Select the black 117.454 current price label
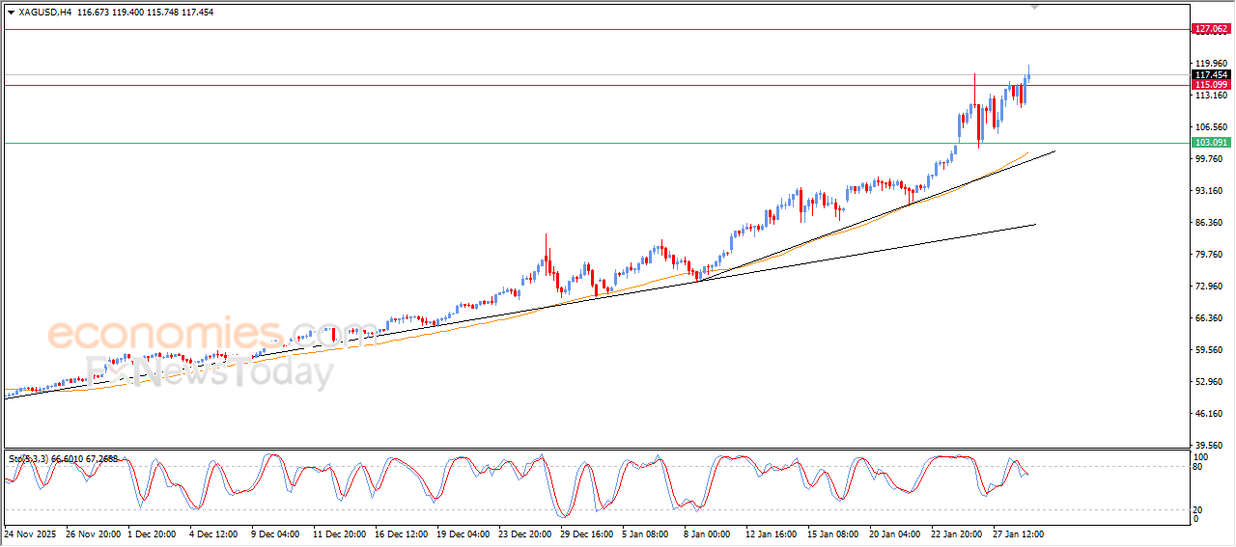The image size is (1236, 547). pos(1211,74)
